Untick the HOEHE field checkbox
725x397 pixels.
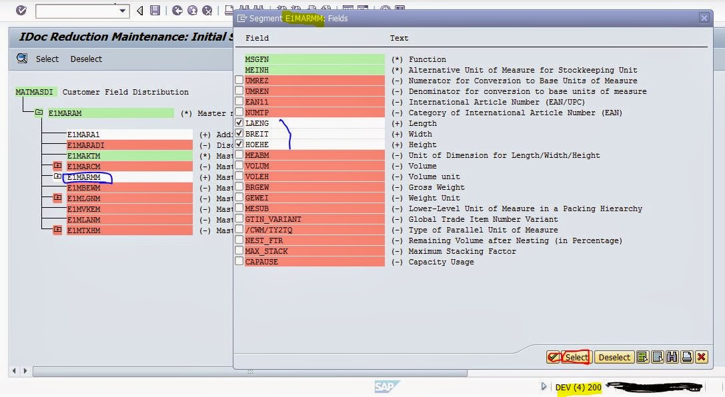[239, 144]
